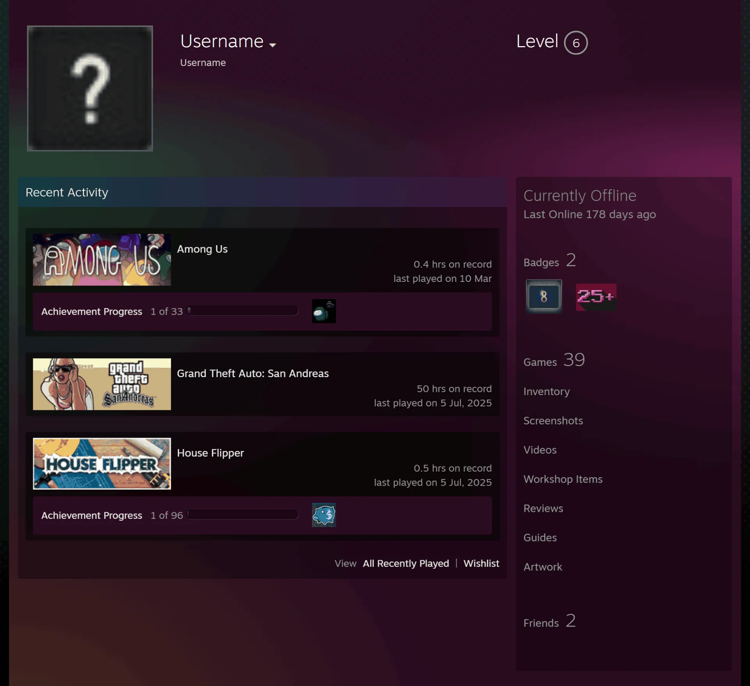
Task: Open the House Flipper title link
Action: 210,453
